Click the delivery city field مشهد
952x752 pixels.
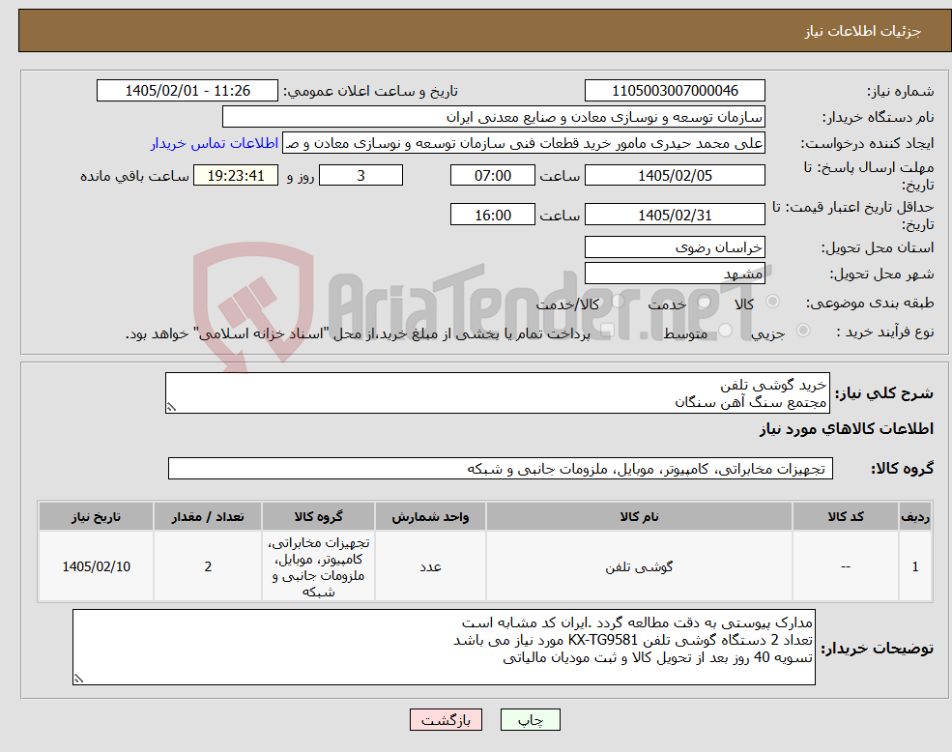[675, 274]
